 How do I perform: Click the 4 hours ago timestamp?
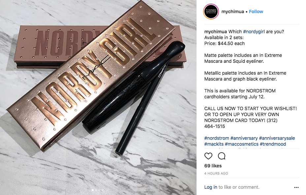pos(216,173)
